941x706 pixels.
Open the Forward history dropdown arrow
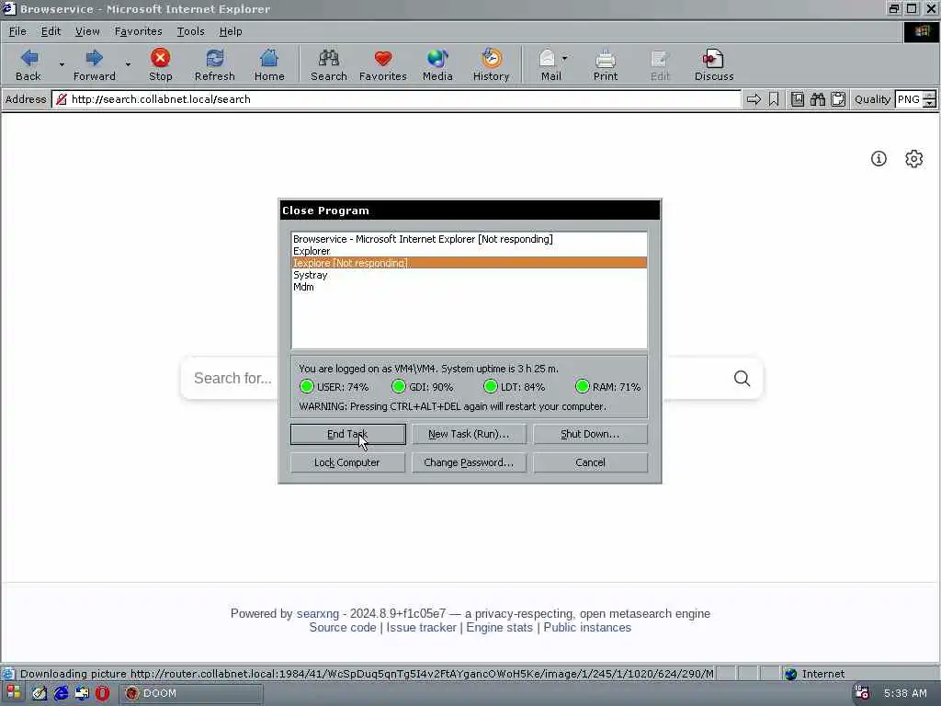[127, 63]
